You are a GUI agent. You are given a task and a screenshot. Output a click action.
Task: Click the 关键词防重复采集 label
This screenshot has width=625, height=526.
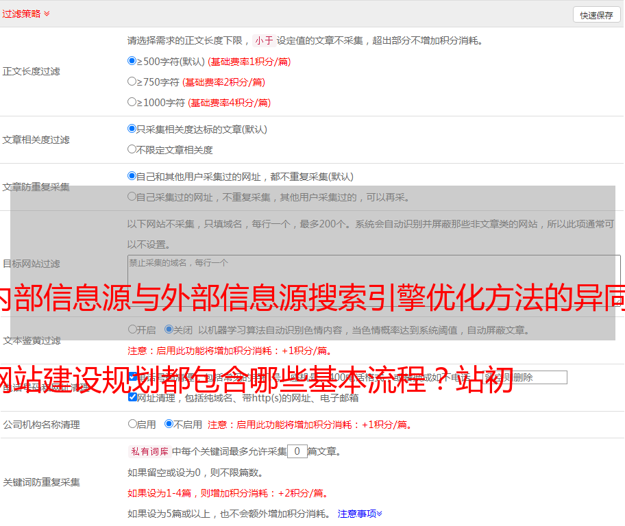coord(41,483)
